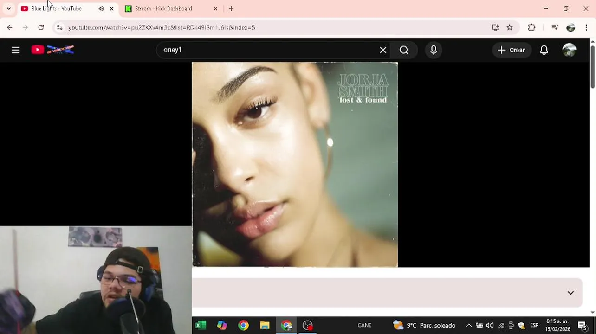596x334 pixels.
Task: Click the address bar URL
Action: (x=162, y=27)
